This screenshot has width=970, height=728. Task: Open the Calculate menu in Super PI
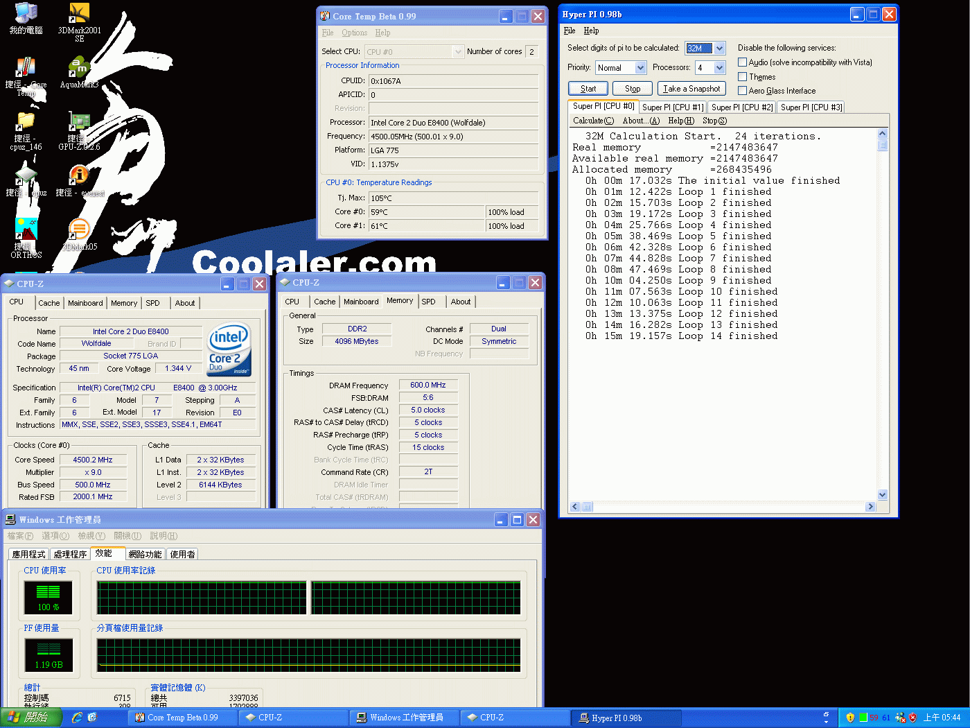coord(593,121)
